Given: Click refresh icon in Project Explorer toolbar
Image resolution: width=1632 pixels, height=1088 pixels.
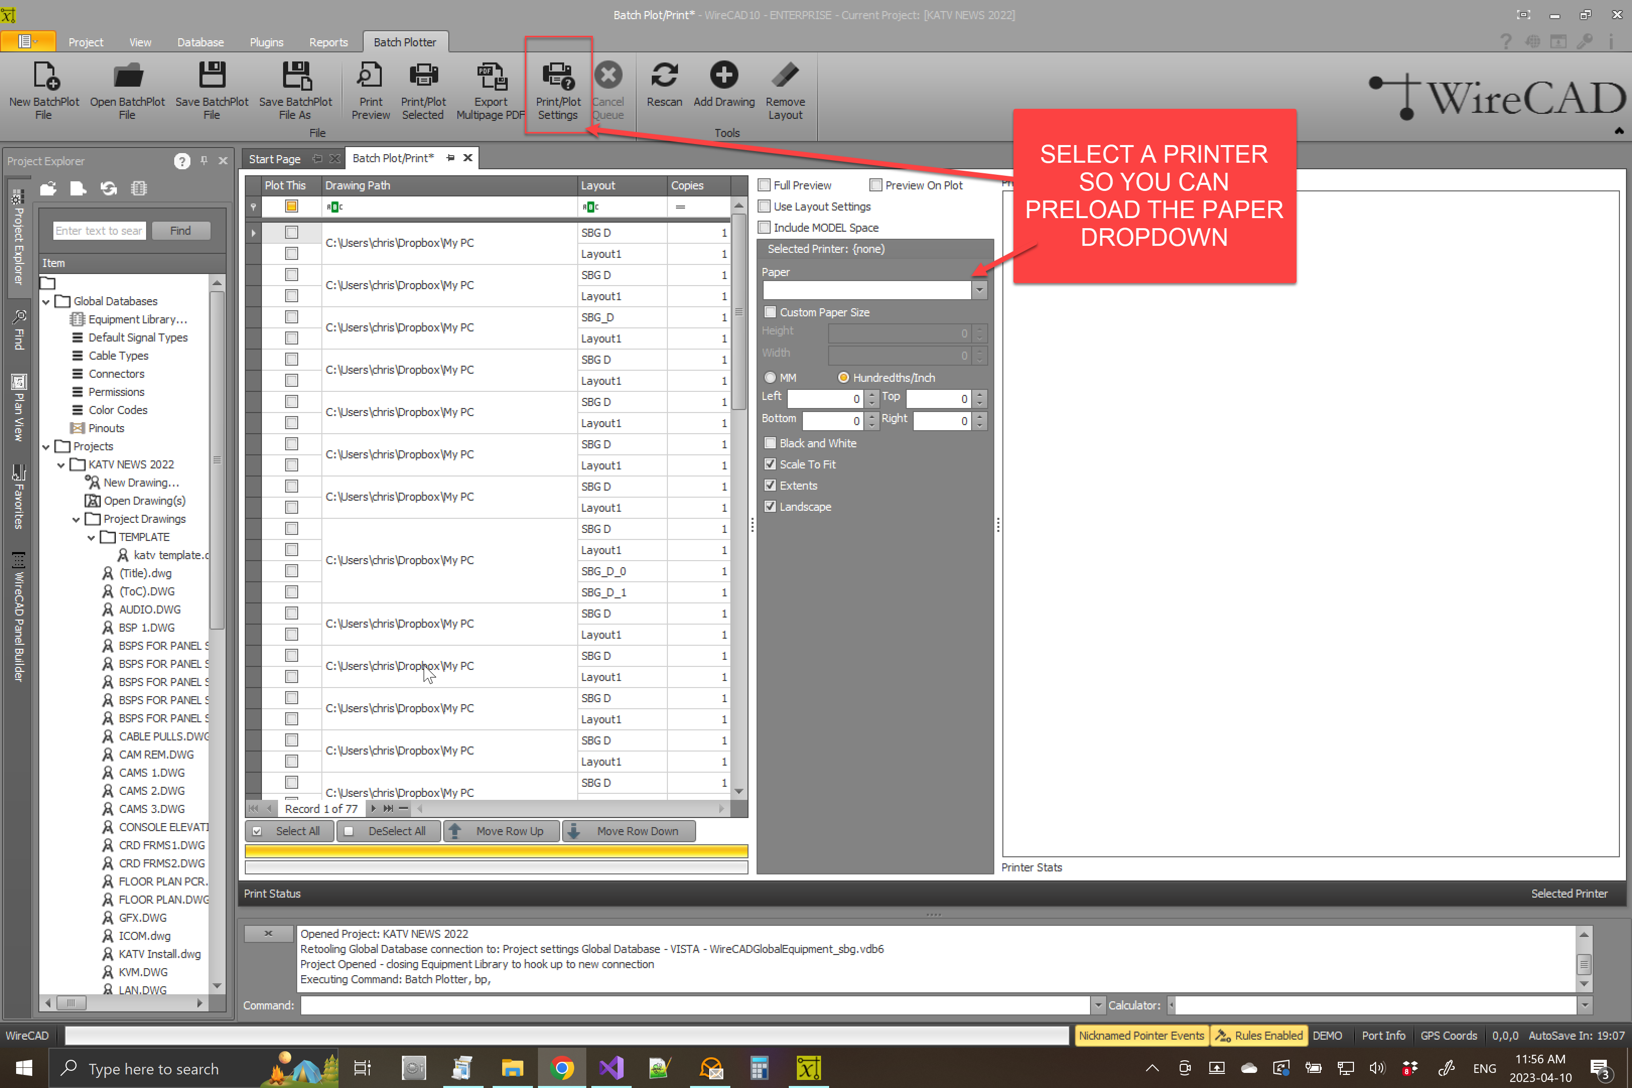Looking at the screenshot, I should (x=108, y=188).
